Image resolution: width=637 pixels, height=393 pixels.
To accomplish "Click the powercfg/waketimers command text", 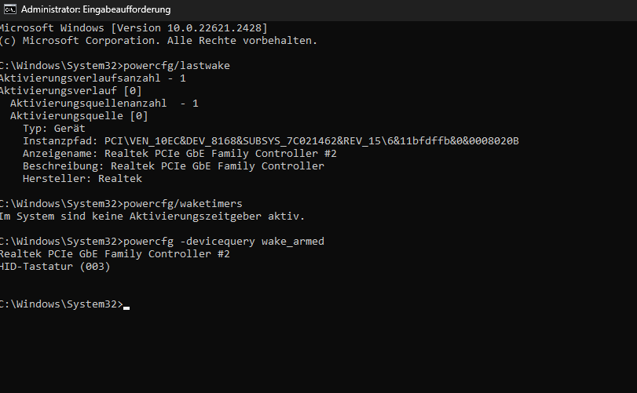I will click(x=182, y=204).
